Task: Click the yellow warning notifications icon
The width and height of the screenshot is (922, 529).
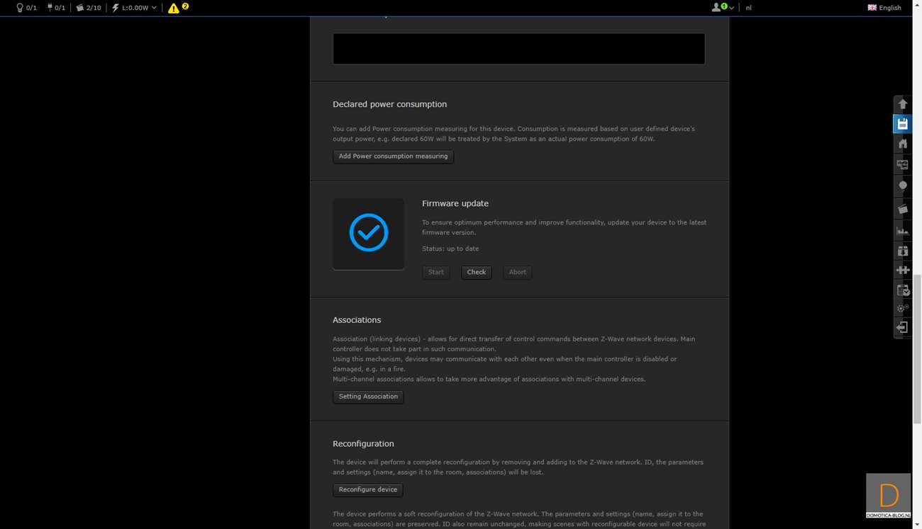Action: (174, 8)
